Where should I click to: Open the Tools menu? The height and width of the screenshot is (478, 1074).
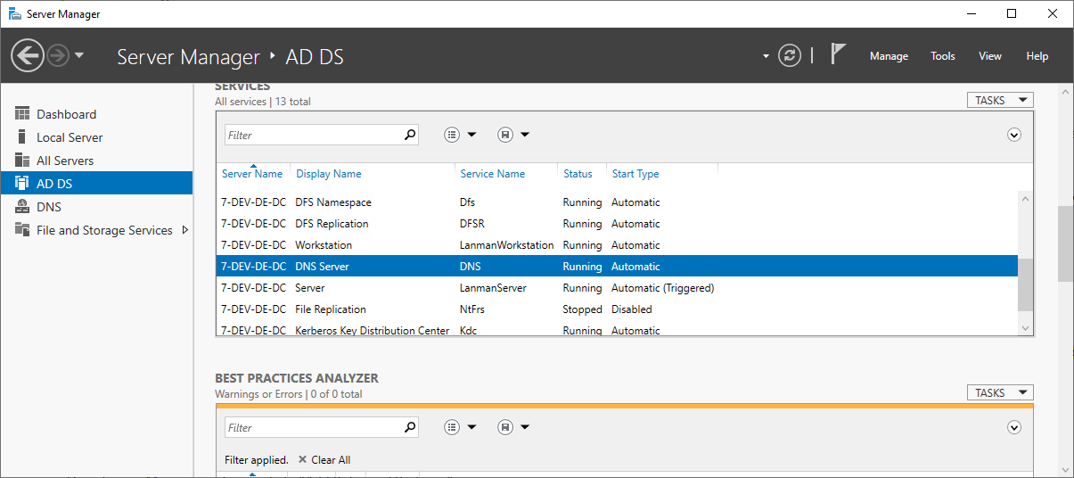pyautogui.click(x=943, y=55)
